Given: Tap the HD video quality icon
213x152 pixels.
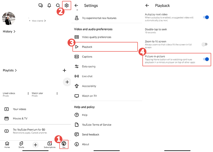Looking at the screenshot, I should click(x=77, y=37).
